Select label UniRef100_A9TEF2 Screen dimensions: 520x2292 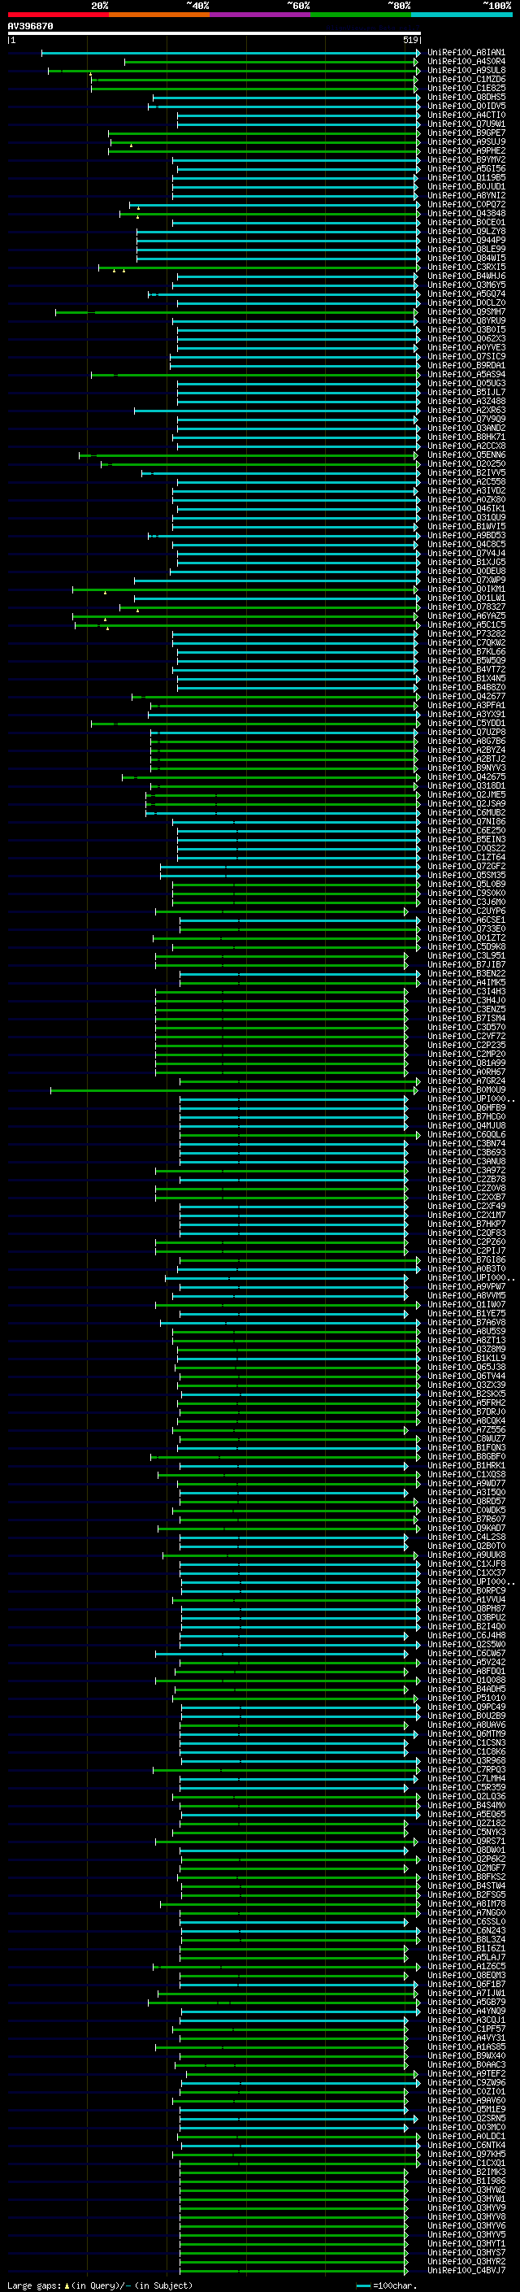(x=466, y=2074)
